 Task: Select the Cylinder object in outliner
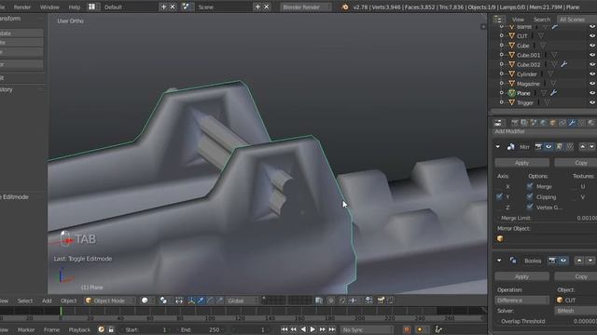(x=526, y=74)
